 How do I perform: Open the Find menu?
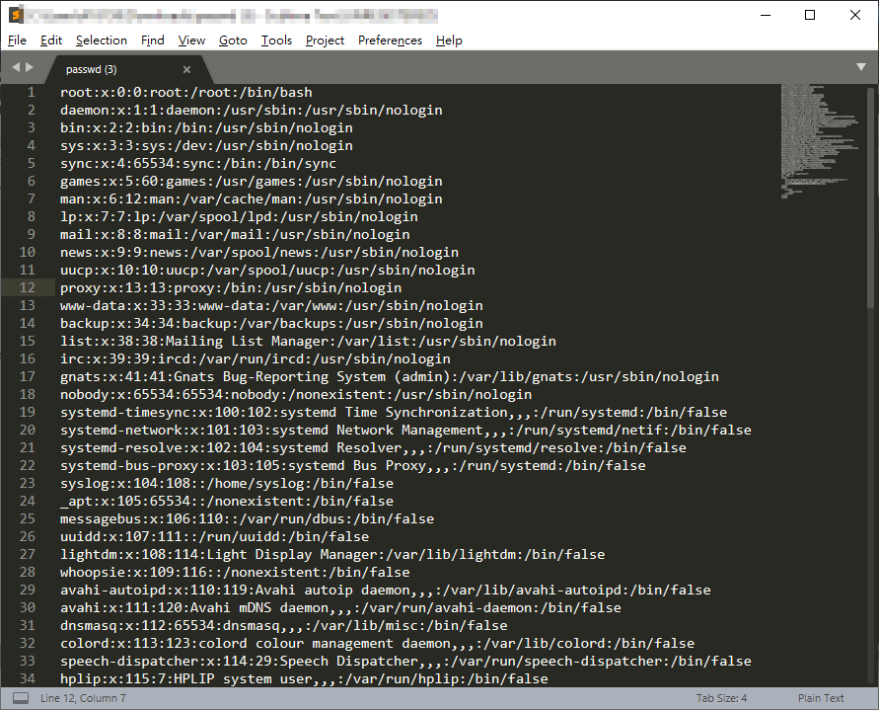tap(153, 40)
